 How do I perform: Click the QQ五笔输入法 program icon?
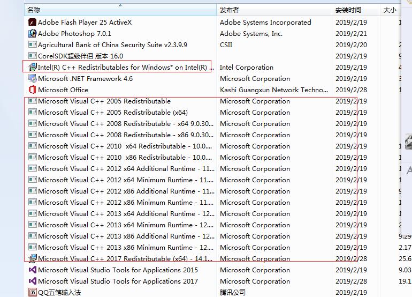click(x=32, y=293)
